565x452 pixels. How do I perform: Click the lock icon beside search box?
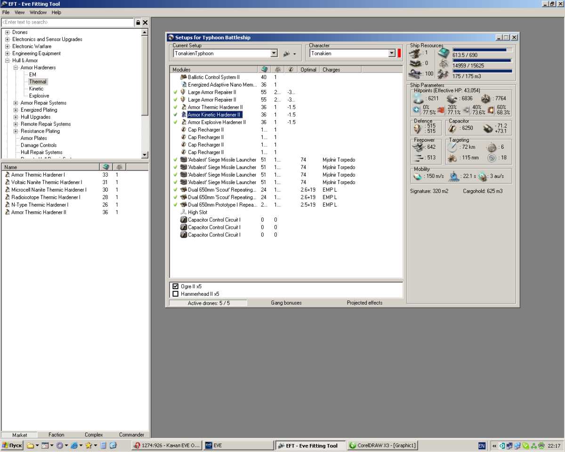[x=138, y=22]
